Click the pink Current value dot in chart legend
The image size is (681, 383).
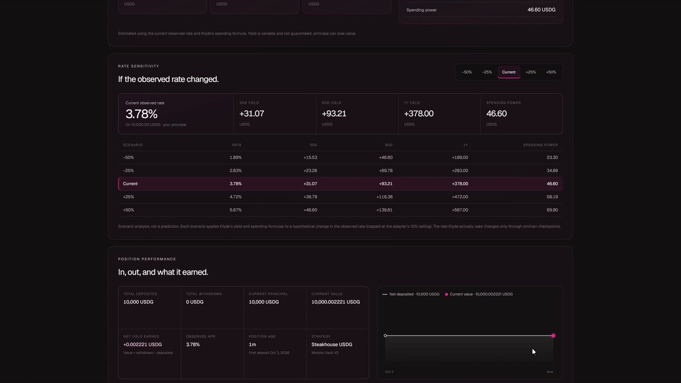coord(447,294)
